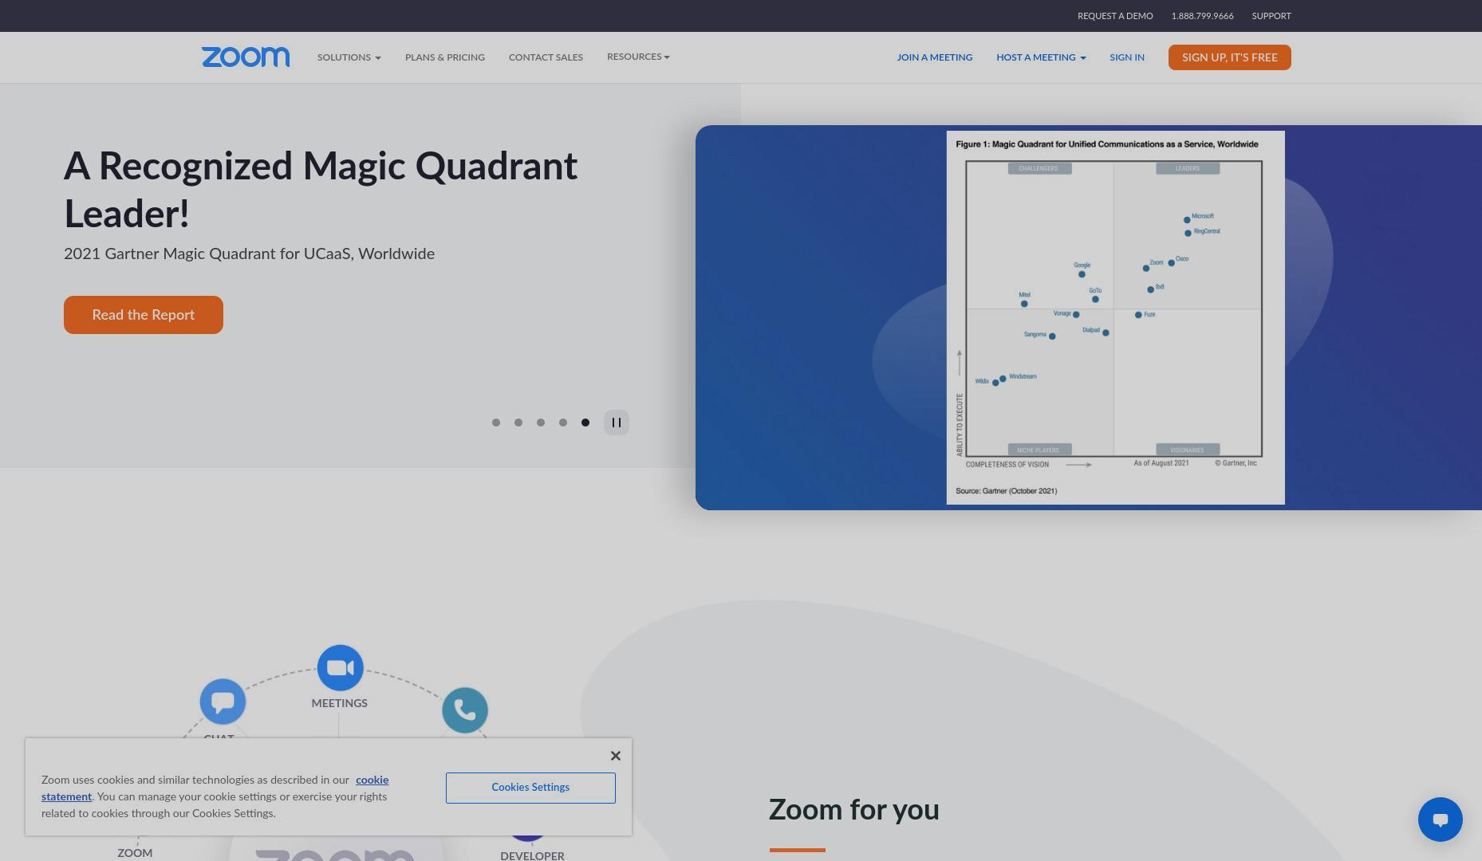Open the Support link
This screenshot has height=861, width=1482.
pyautogui.click(x=1271, y=16)
